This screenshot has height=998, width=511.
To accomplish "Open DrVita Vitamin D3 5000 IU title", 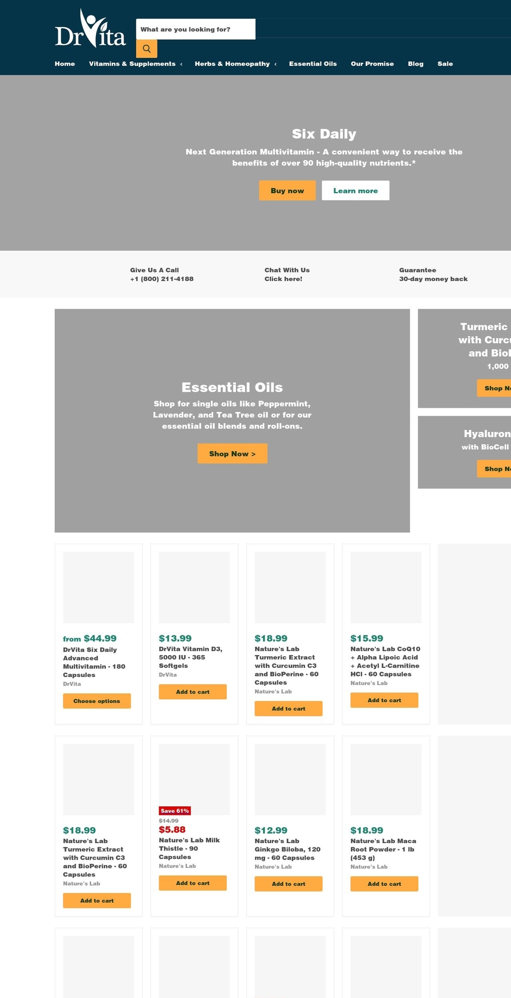I will point(191,657).
